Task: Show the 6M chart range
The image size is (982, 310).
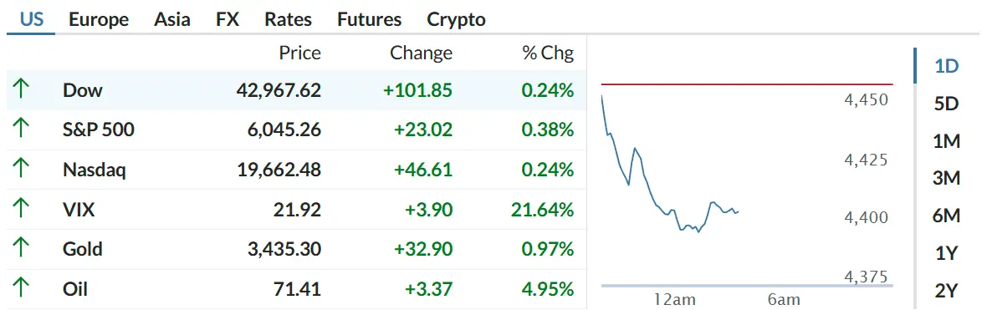Action: click(946, 216)
